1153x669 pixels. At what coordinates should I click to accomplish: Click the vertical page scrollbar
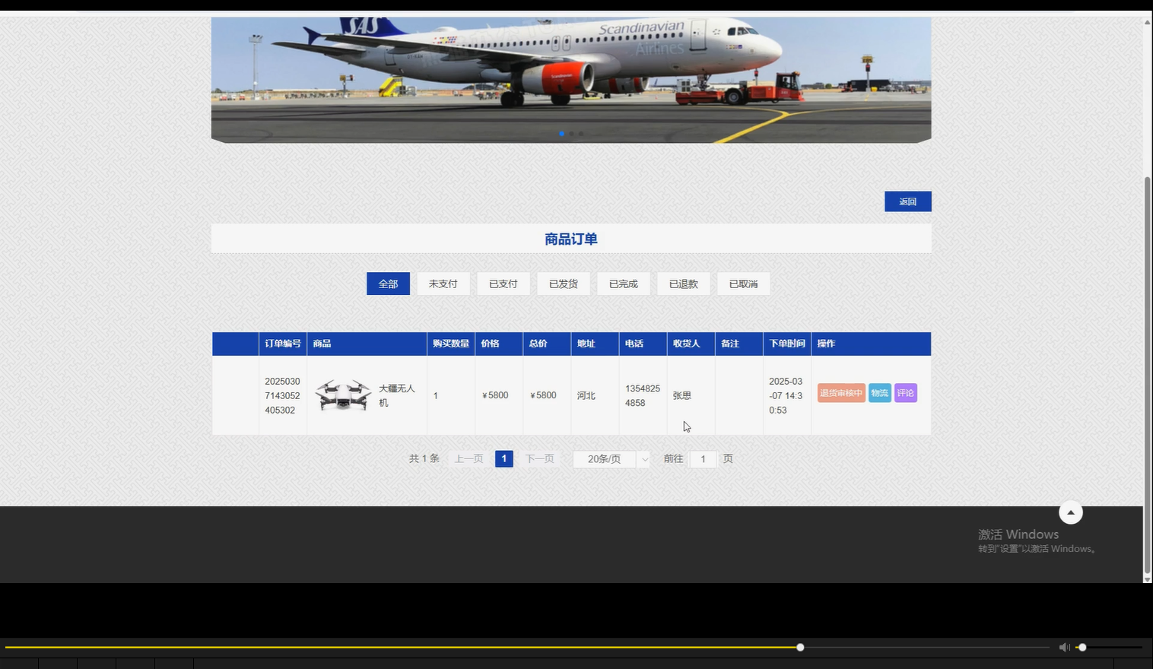[1148, 375]
